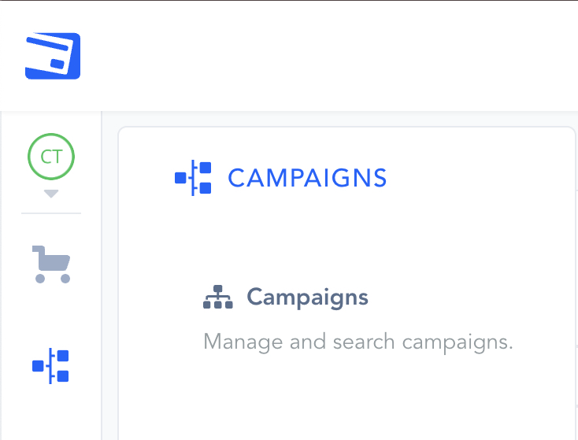This screenshot has height=440, width=578.
Task: Click the gray area above the Campaigns card
Action: (346, 118)
